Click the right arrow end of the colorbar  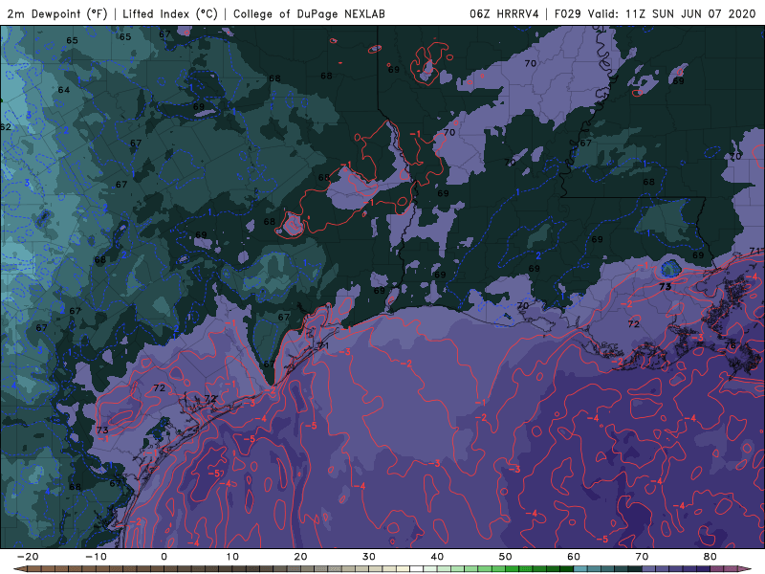[746, 569]
